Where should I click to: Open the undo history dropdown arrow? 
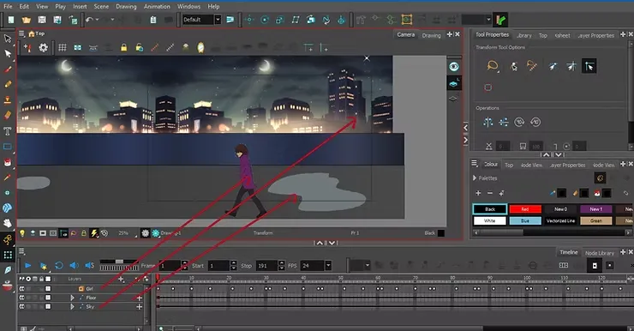(97, 20)
